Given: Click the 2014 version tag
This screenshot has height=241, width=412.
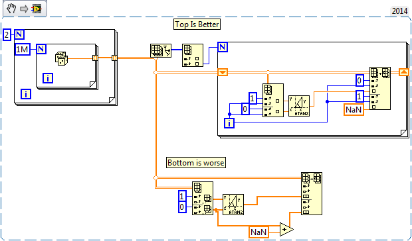Looking at the screenshot, I should [399, 11].
